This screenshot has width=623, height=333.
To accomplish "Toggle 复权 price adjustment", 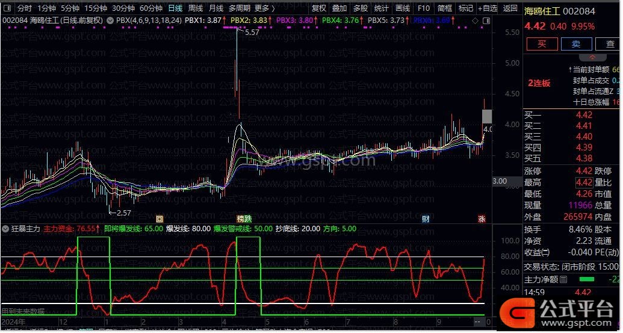I will tap(319, 8).
